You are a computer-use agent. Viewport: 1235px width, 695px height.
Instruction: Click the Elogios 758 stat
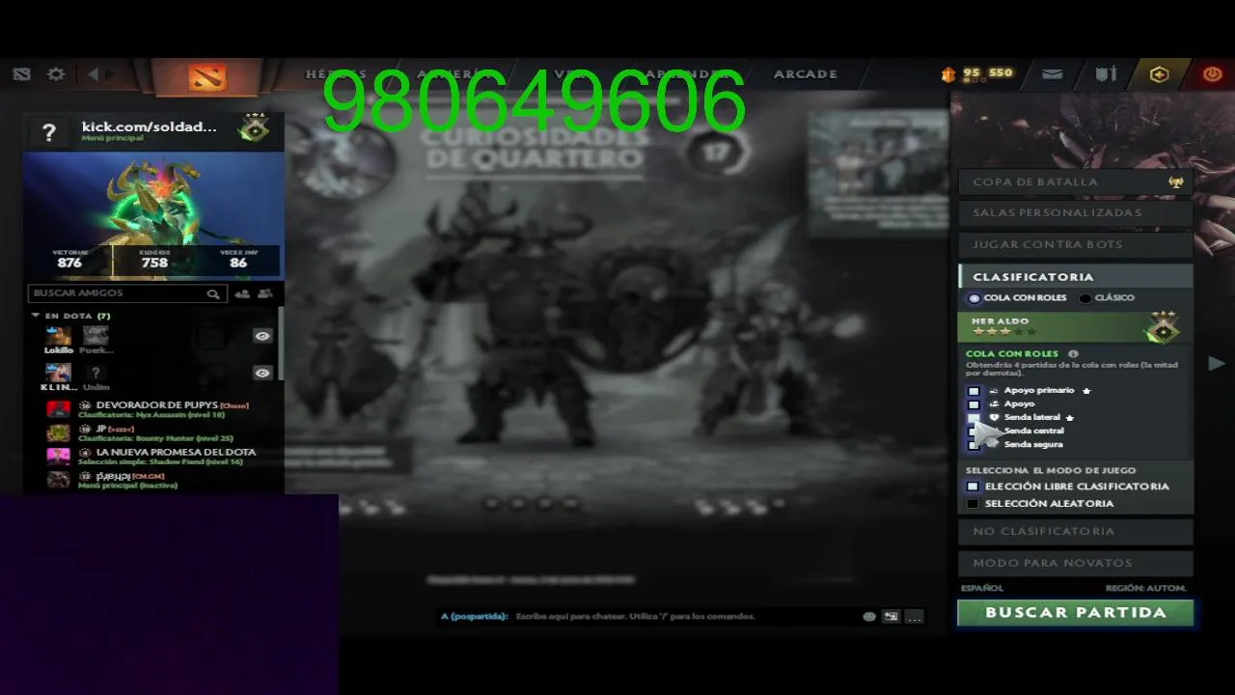coord(154,259)
